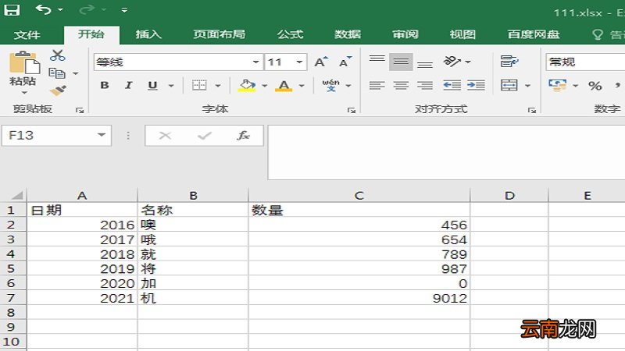Apply the font color A button
Viewport: 625px width, 351px height.
(x=284, y=85)
